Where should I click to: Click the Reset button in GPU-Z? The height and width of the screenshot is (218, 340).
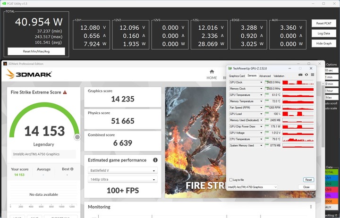coord(308,180)
